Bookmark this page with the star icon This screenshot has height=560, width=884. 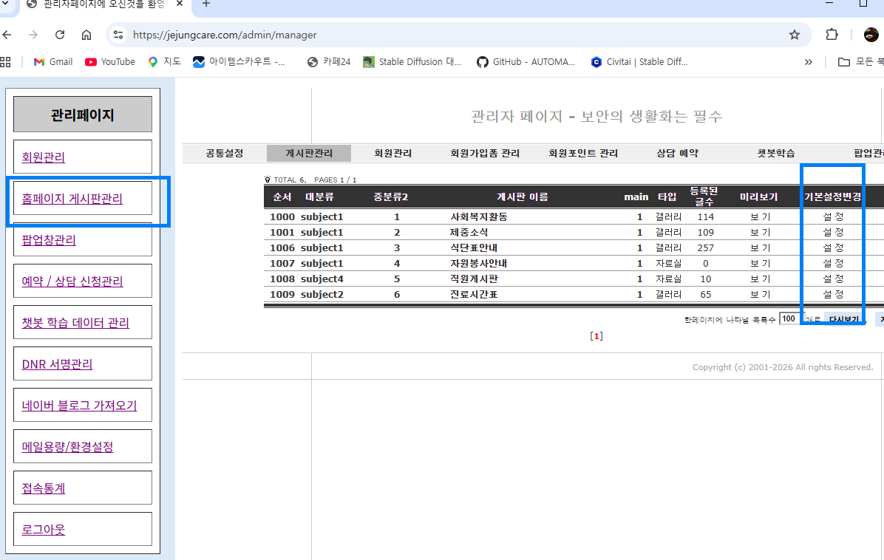(795, 35)
